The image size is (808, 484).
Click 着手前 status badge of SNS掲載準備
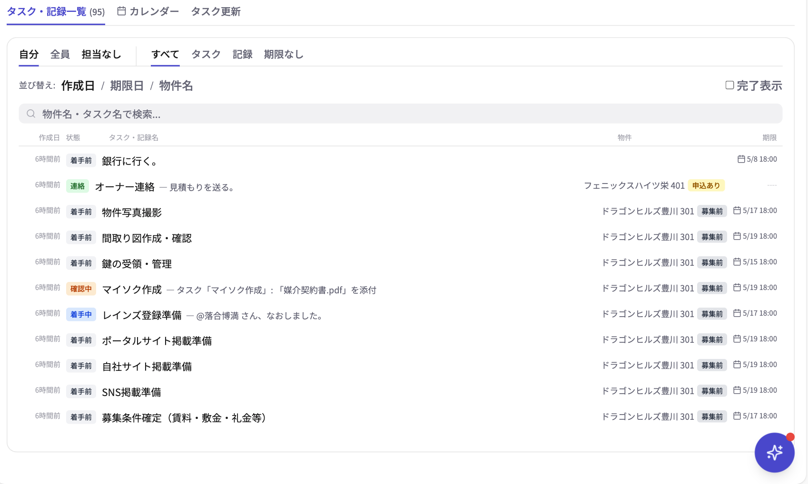click(81, 392)
